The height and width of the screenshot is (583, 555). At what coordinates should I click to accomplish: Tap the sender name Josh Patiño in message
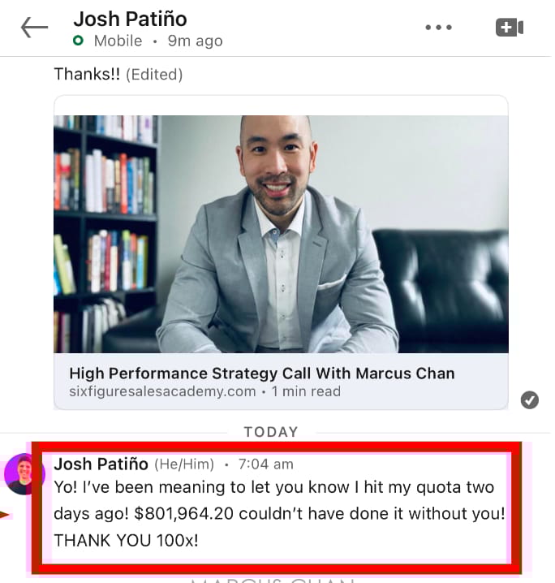101,464
